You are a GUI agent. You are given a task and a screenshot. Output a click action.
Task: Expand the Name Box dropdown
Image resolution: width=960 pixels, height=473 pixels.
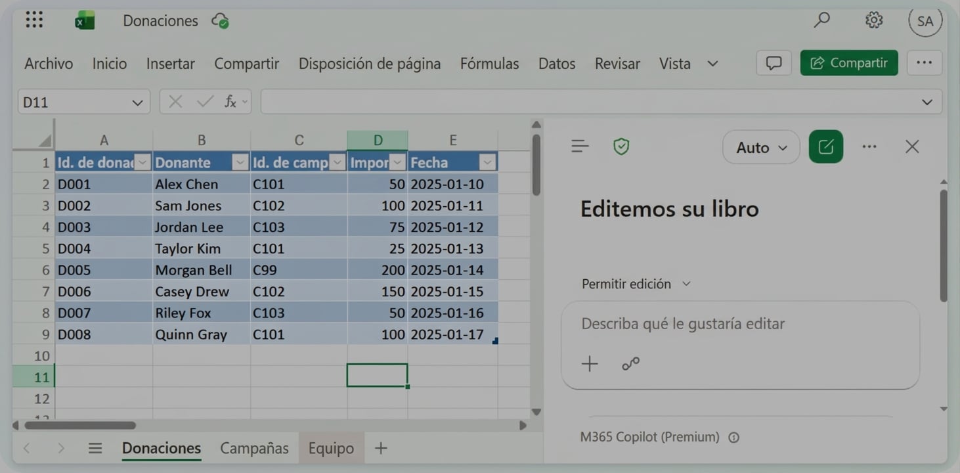click(137, 102)
